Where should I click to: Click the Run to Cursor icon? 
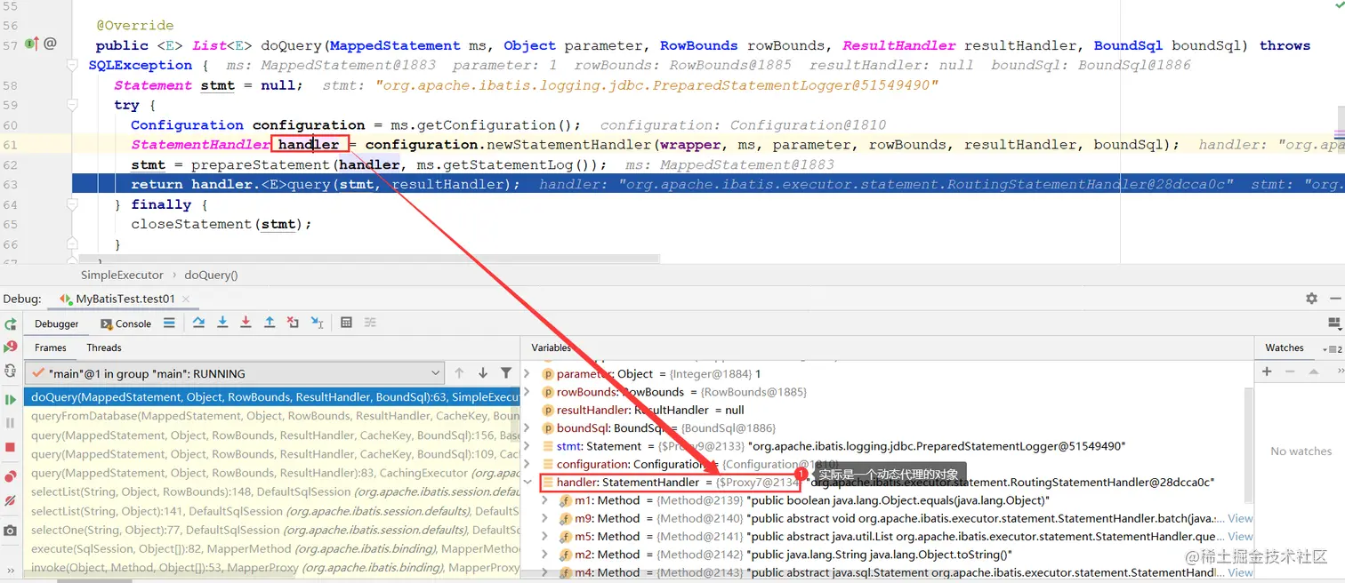[317, 323]
